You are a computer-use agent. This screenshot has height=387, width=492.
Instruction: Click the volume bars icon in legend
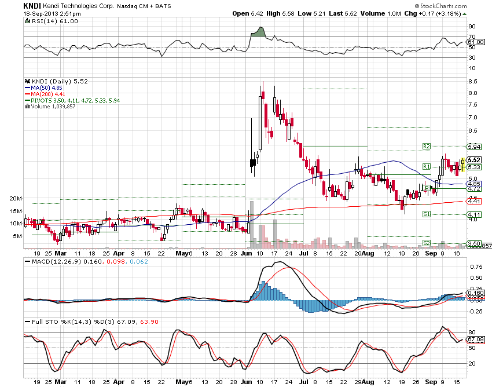[x=27, y=107]
